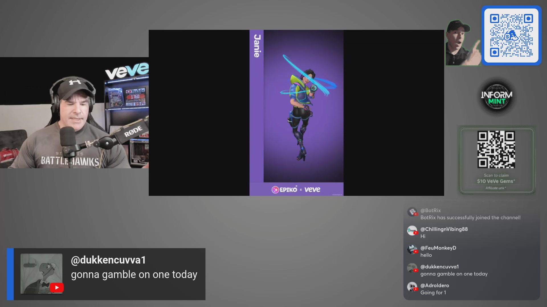Click the @BotRix avatar in chat

click(x=412, y=212)
